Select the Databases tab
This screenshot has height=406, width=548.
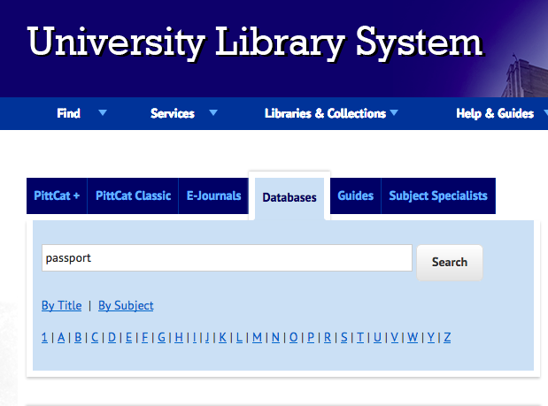pyautogui.click(x=289, y=197)
